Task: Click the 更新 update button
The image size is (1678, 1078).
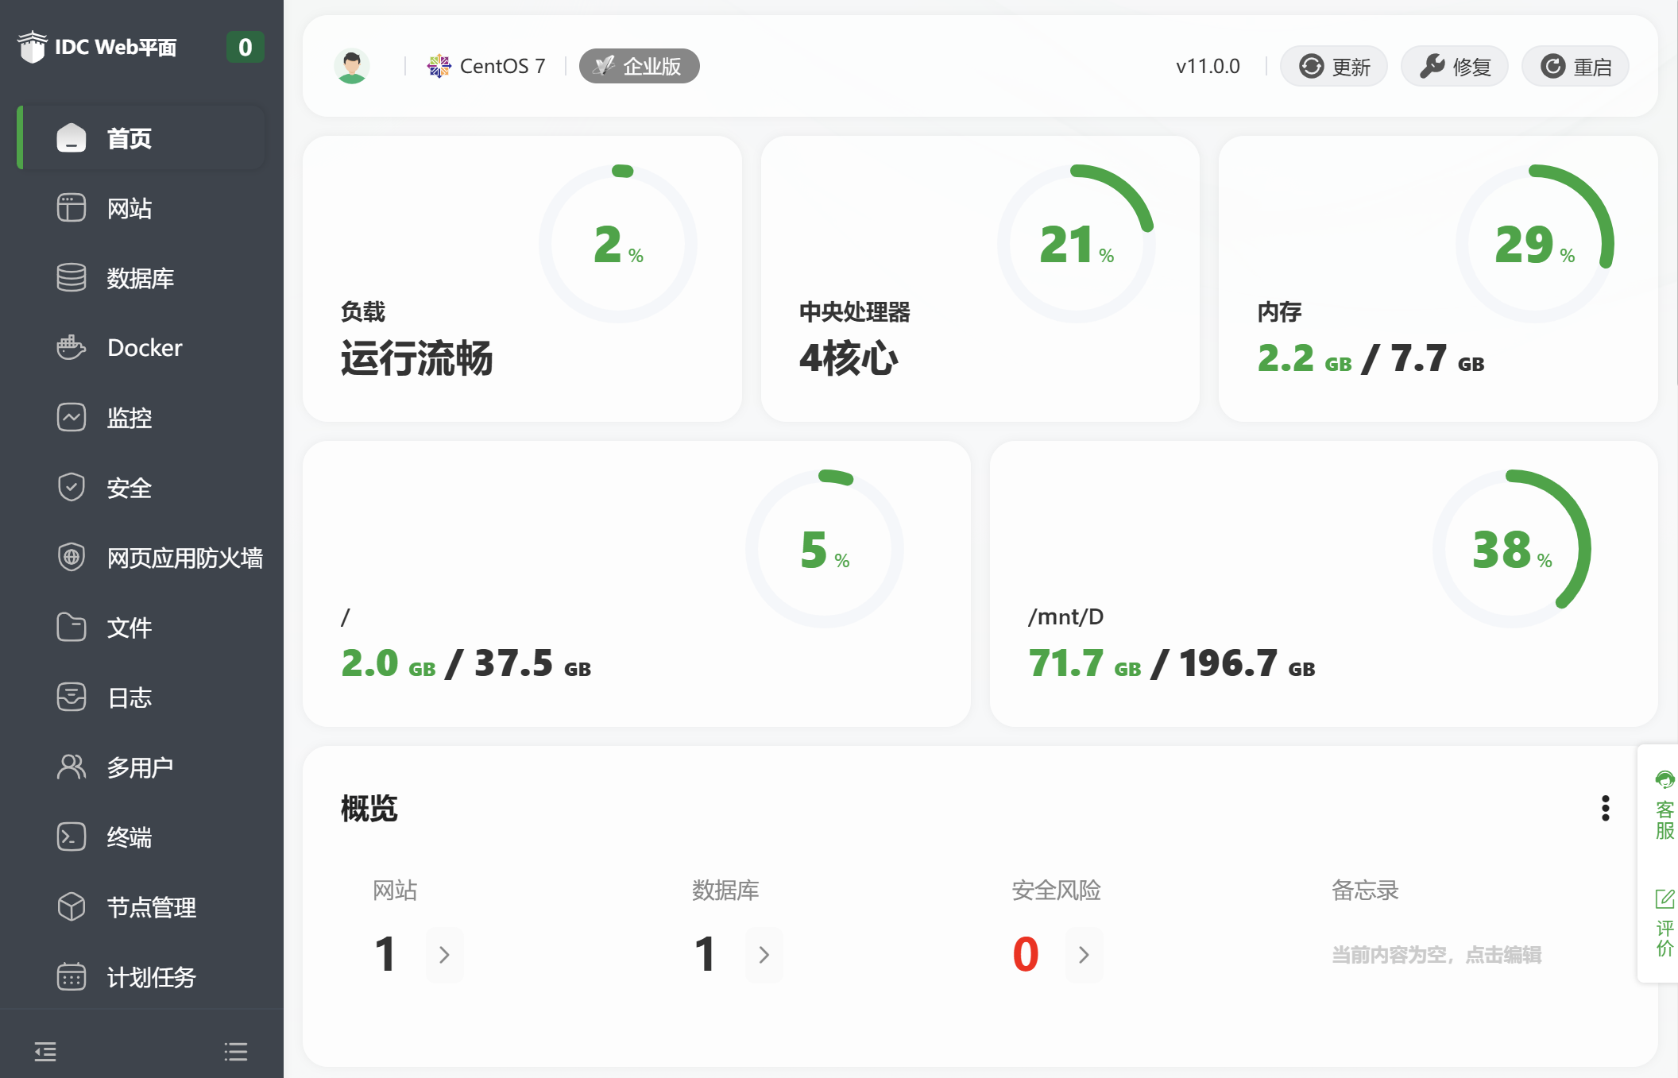Action: tap(1334, 66)
